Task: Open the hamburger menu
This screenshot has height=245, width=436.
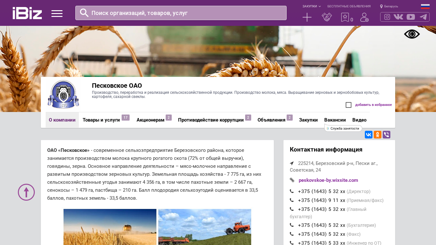Action: coord(57,13)
